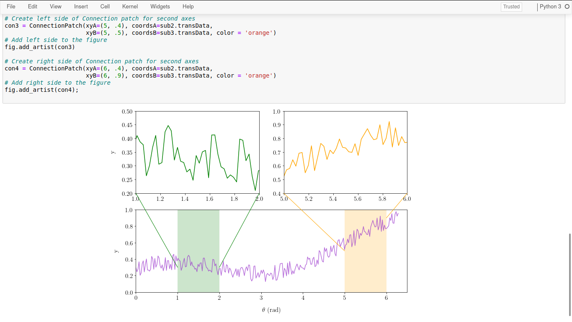Click the kernel idle circle indicator
The height and width of the screenshot is (322, 572).
[567, 7]
